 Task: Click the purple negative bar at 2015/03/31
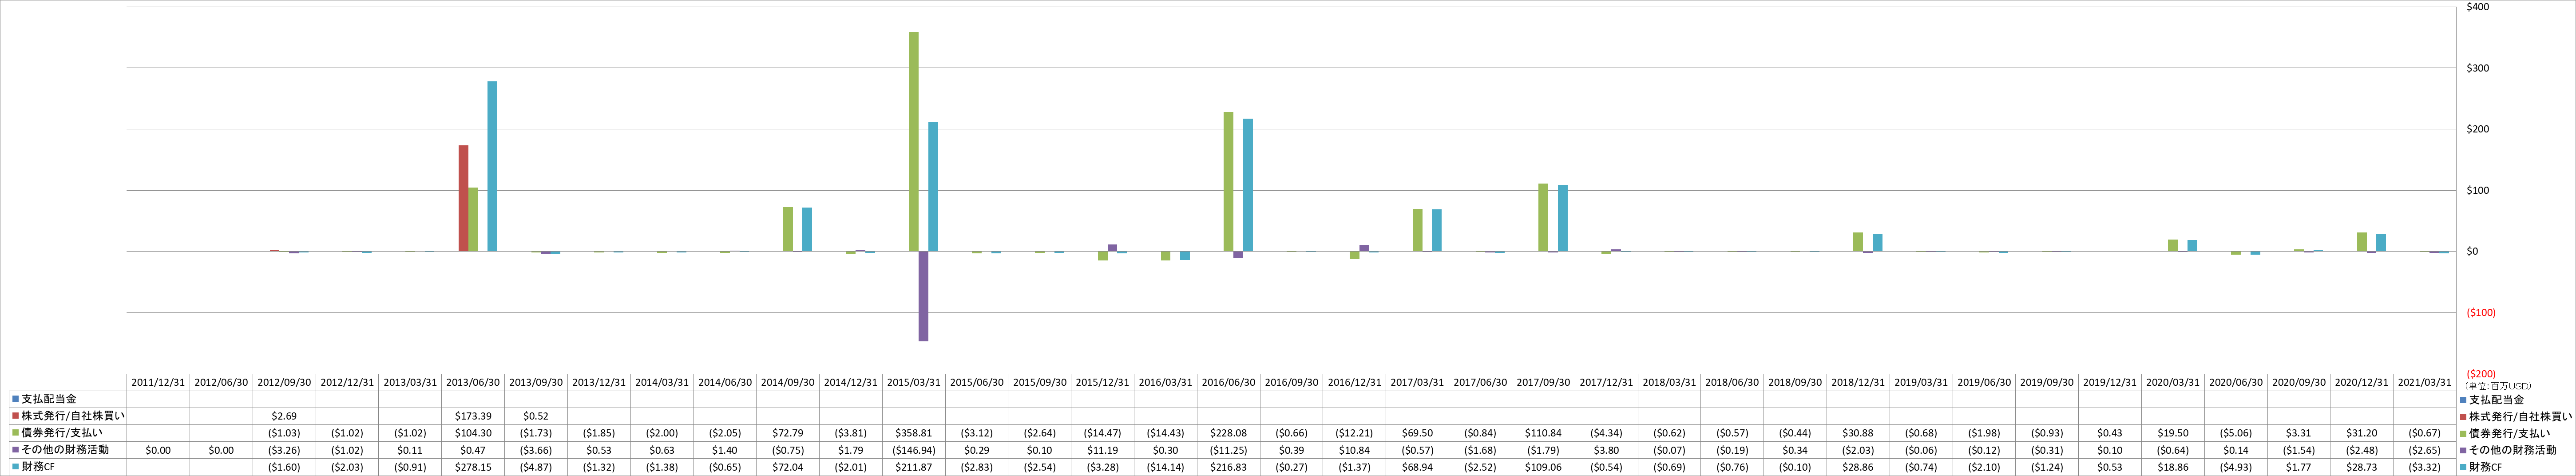[923, 296]
